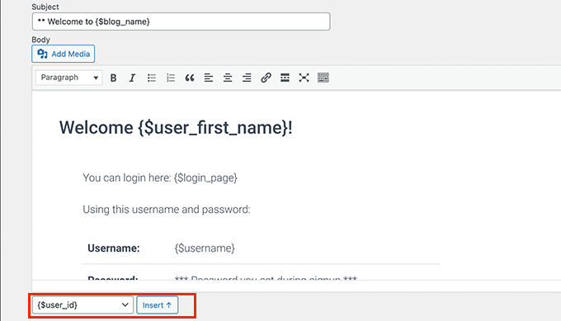561x321 pixels.
Task: Align text left
Action: pyautogui.click(x=209, y=78)
